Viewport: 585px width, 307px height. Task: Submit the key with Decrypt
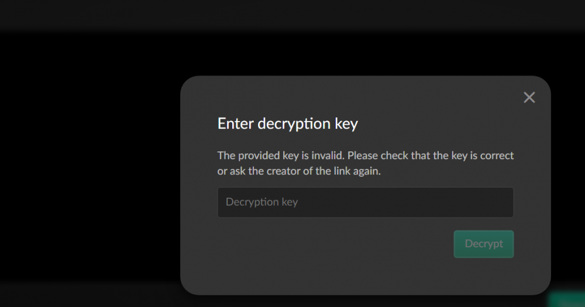483,244
